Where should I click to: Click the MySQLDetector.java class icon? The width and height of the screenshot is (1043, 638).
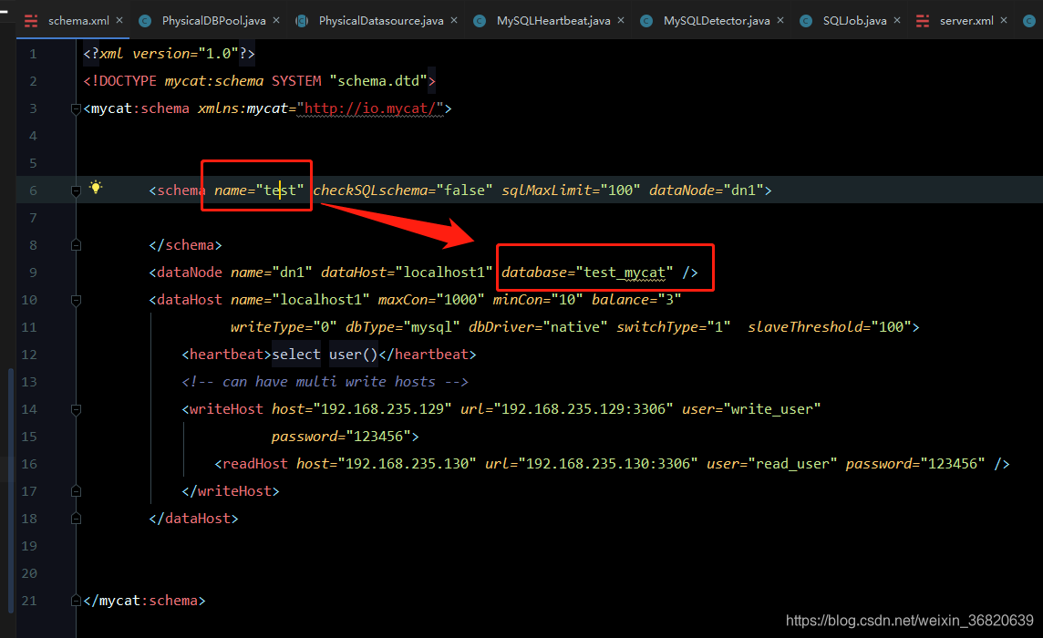645,21
